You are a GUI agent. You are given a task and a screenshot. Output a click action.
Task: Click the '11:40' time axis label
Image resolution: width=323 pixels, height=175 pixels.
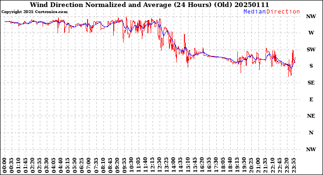point(146,166)
